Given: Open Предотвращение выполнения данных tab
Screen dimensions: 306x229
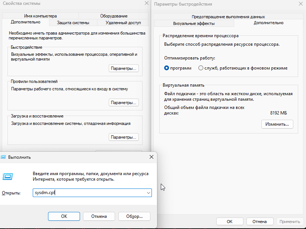Looking at the screenshot, I should pos(228,17).
